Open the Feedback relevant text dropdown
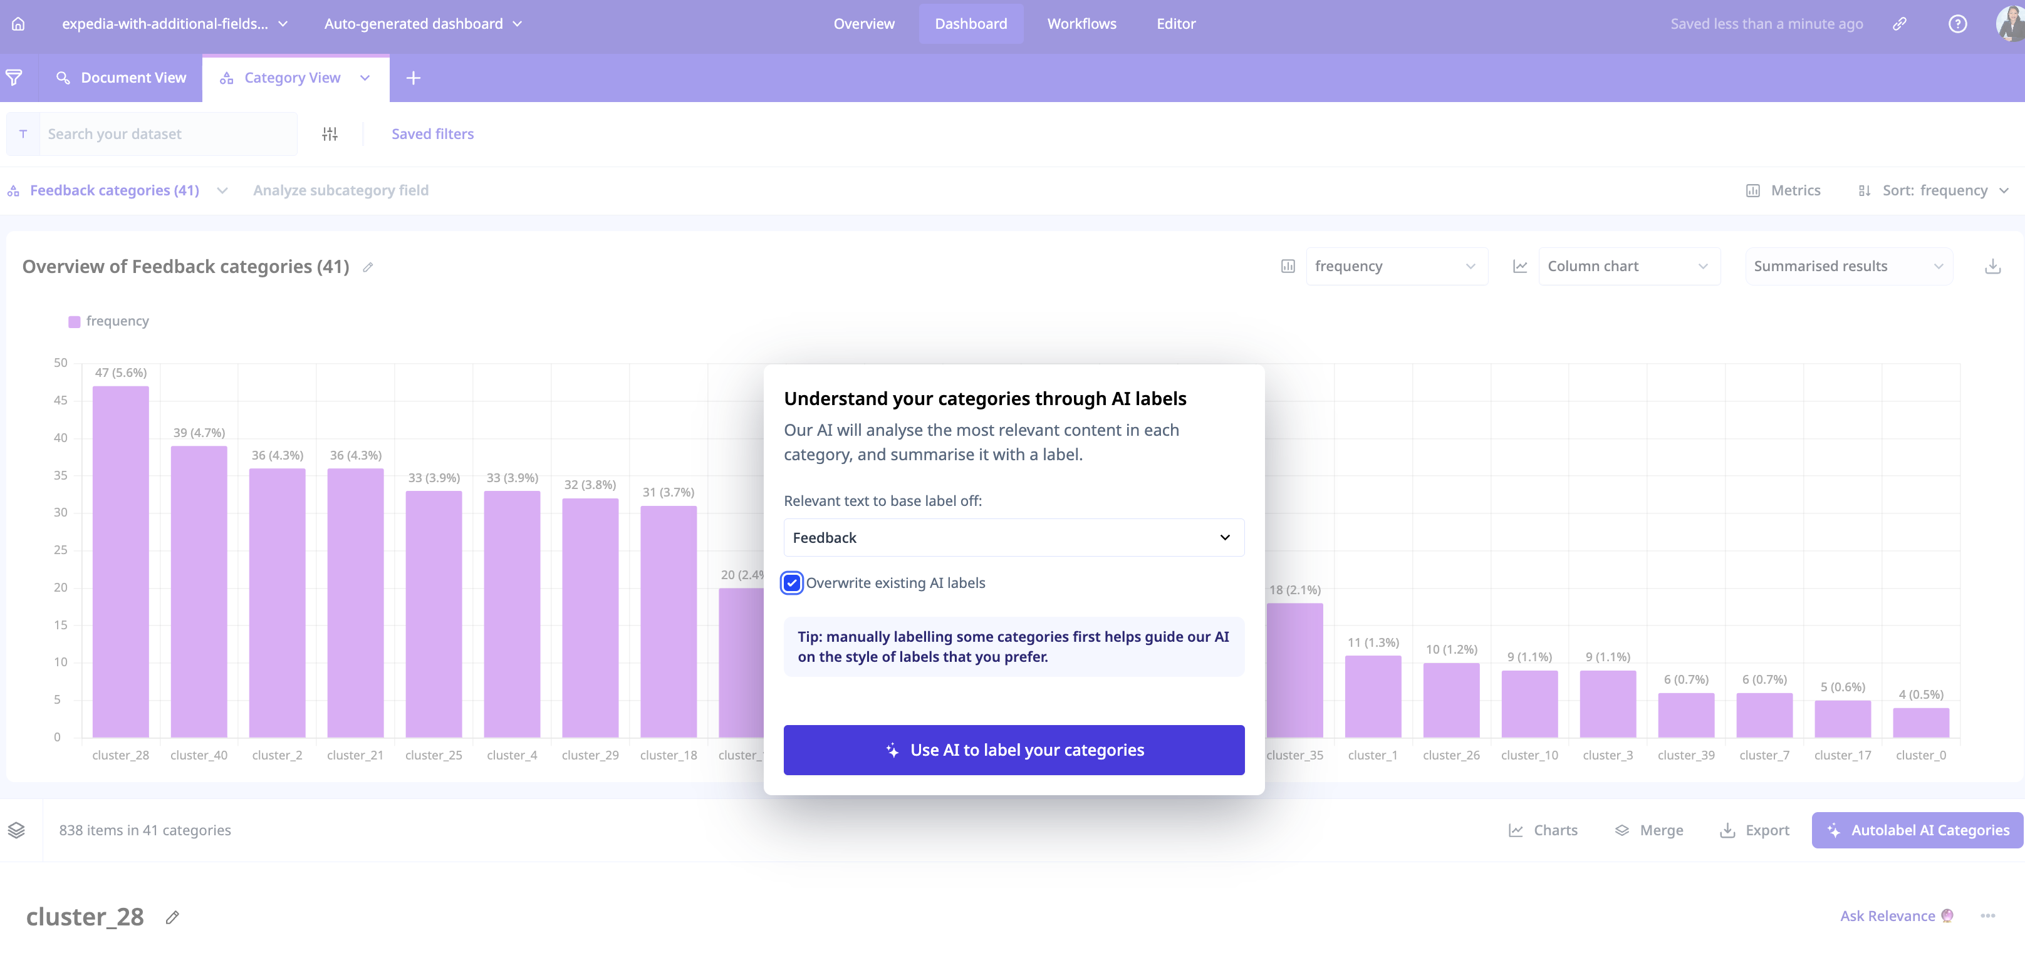Viewport: 2025px width, 963px height. [x=1013, y=538]
